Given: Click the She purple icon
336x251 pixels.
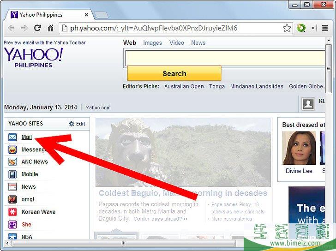Looking at the screenshot, I should click(12, 224).
